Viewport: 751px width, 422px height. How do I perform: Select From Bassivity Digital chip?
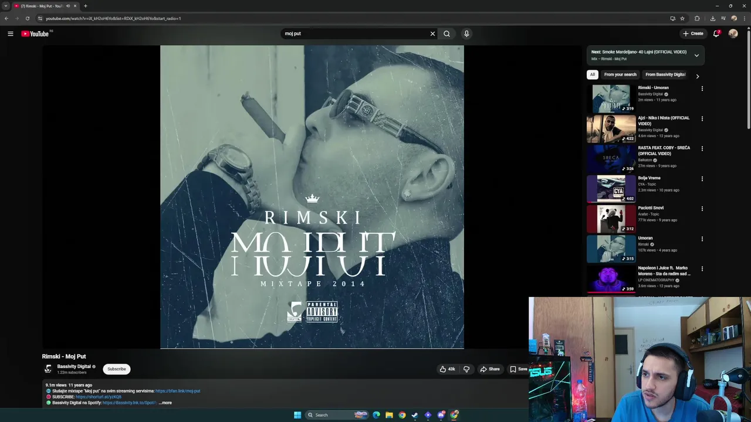click(665, 74)
